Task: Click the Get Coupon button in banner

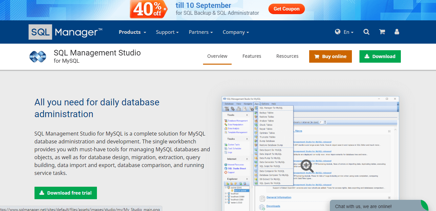Action: 287,9
